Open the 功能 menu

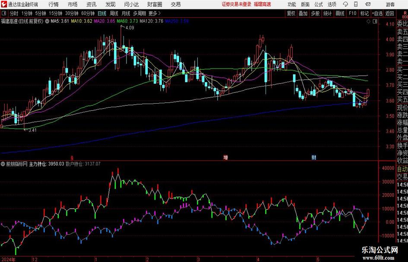(x=292, y=4)
